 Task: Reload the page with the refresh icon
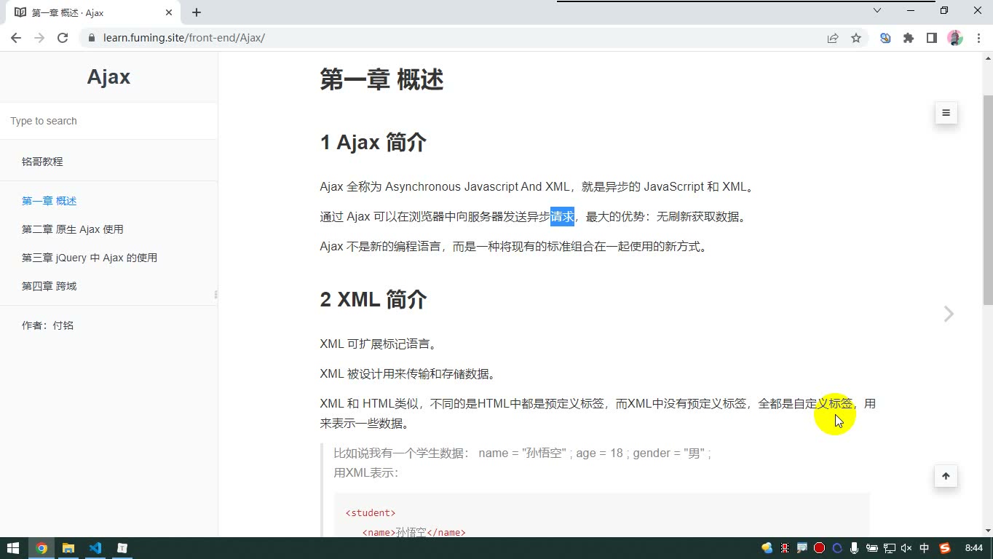pos(63,38)
